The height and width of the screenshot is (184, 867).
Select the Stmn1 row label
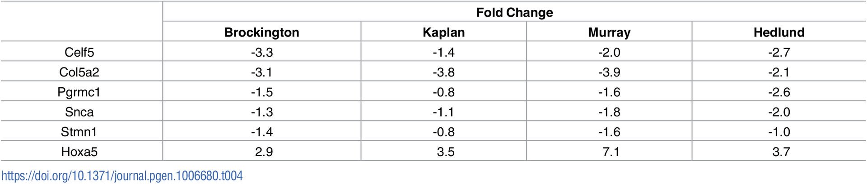pos(79,132)
